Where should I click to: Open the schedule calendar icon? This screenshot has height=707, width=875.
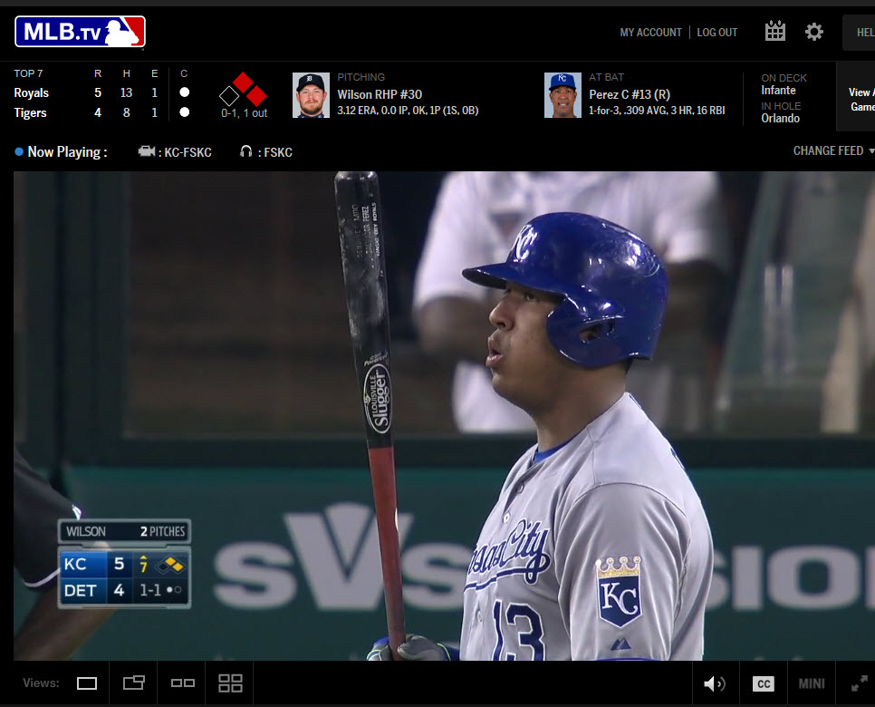774,32
